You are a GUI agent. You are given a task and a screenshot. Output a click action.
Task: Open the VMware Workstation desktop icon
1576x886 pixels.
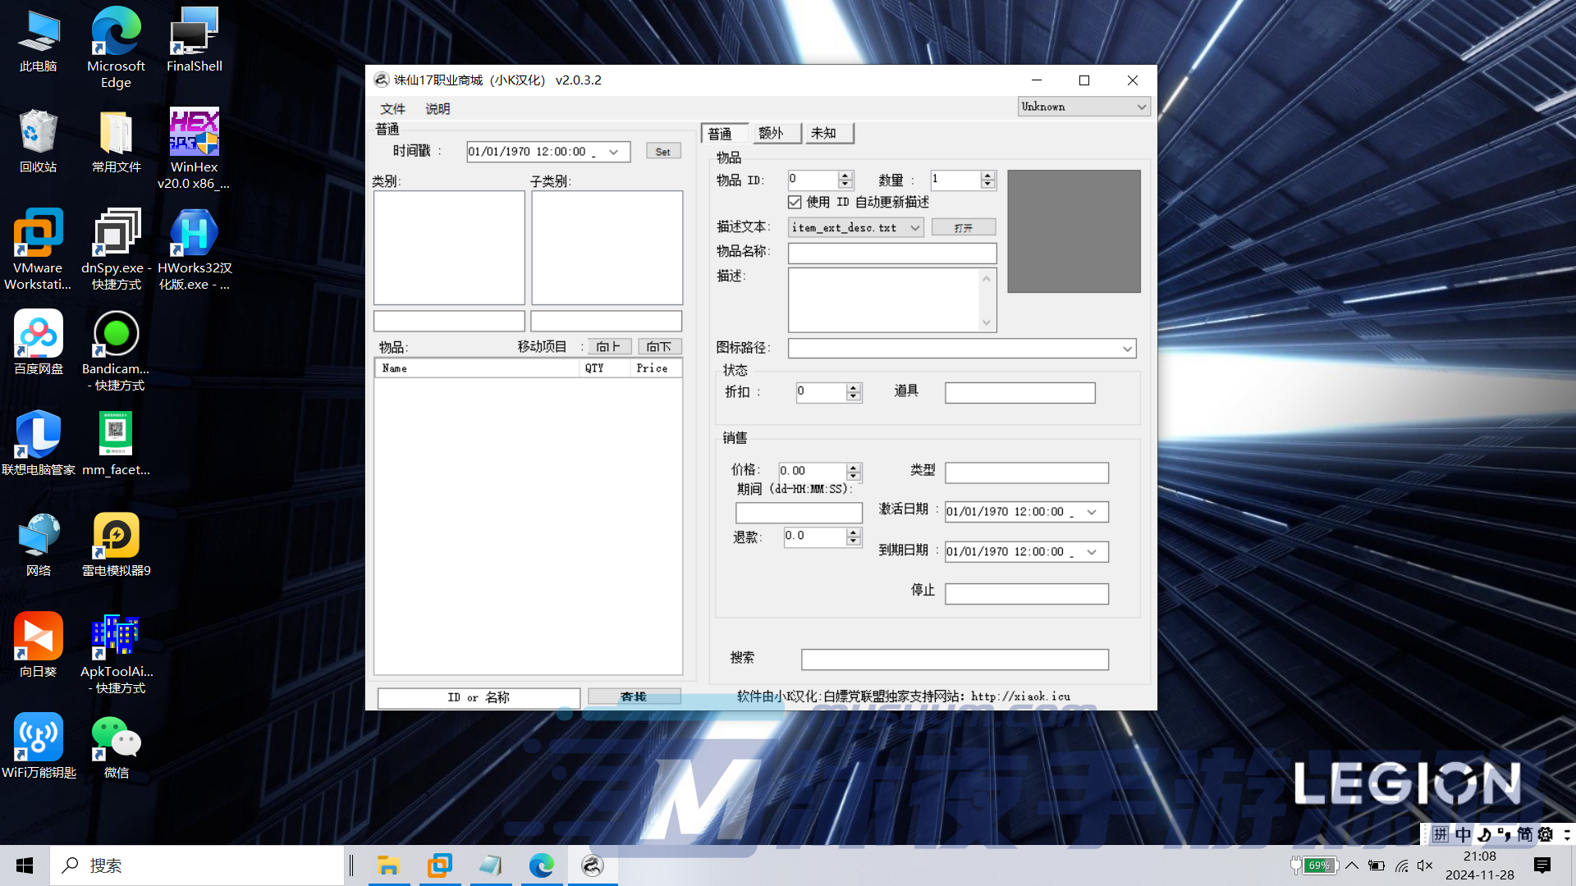[38, 233]
